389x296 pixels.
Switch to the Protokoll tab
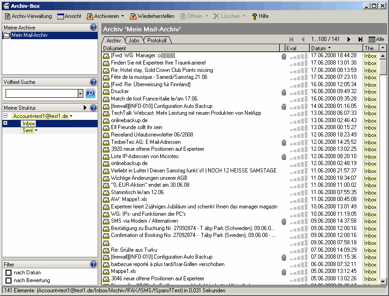(157, 41)
